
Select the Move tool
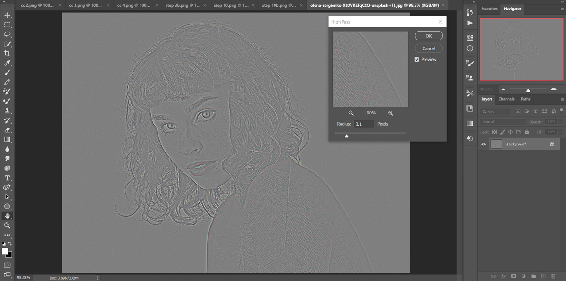click(7, 15)
